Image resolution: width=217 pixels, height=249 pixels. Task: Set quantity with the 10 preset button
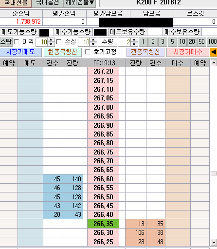[182, 42]
